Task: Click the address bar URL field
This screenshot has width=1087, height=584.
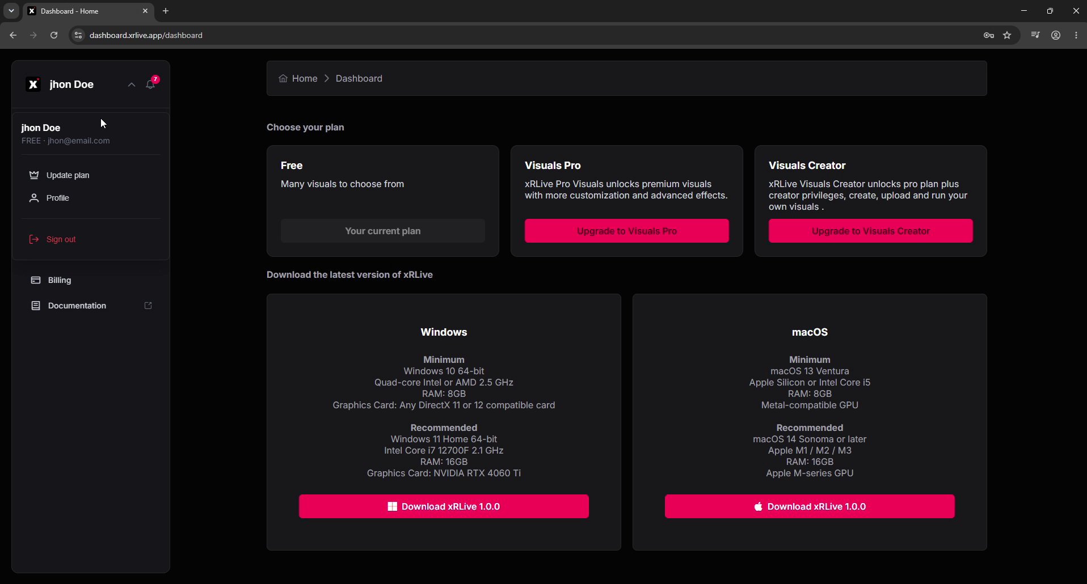Action: click(533, 35)
